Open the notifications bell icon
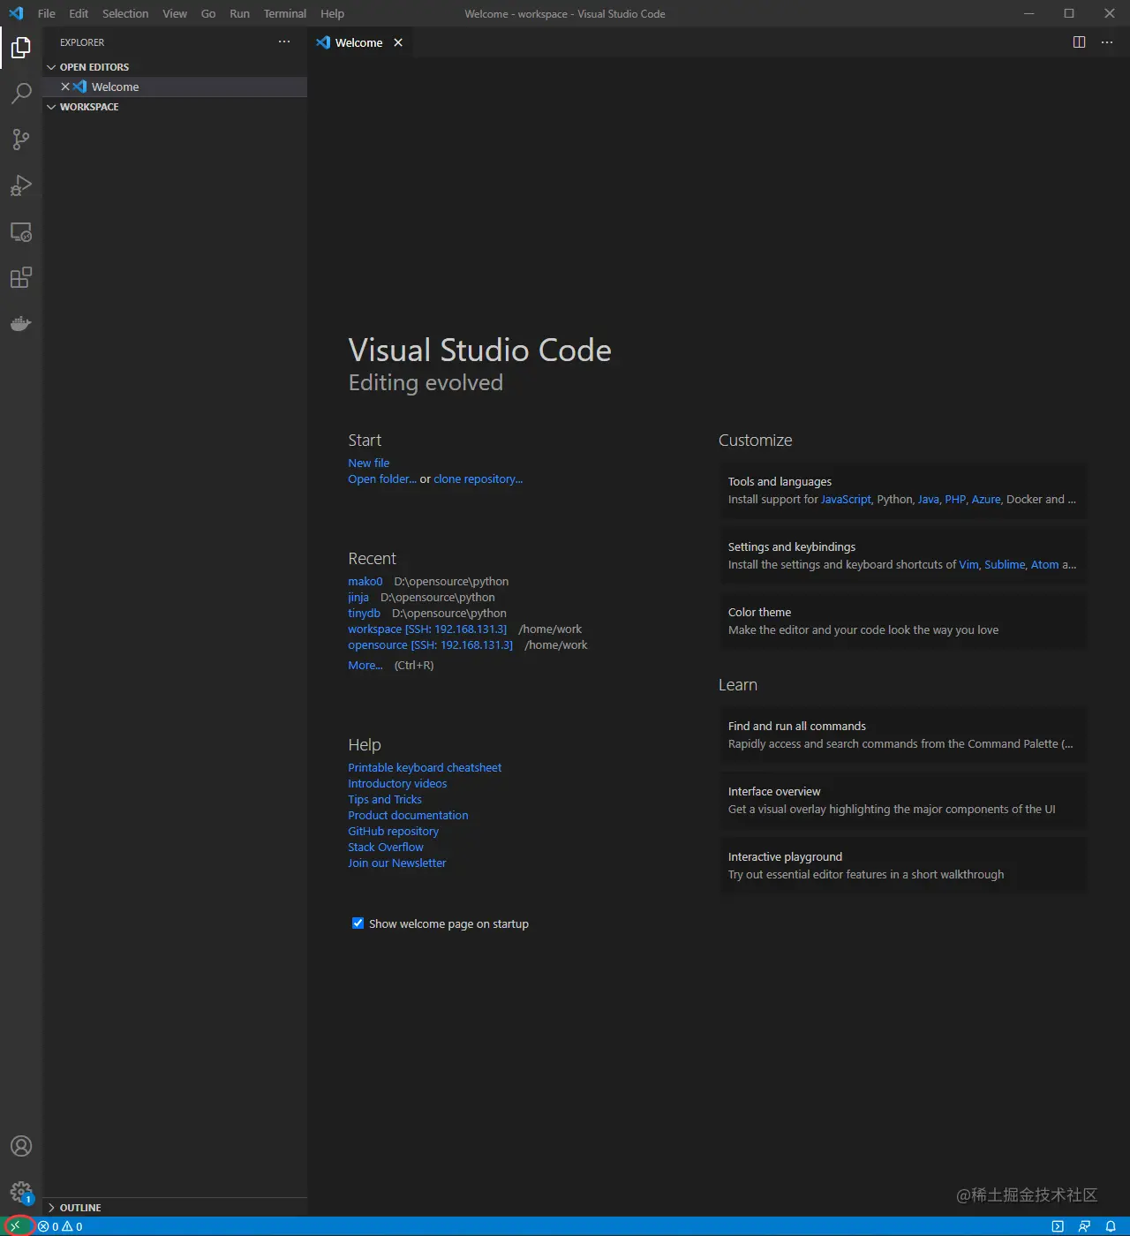The width and height of the screenshot is (1130, 1236). tap(1111, 1226)
